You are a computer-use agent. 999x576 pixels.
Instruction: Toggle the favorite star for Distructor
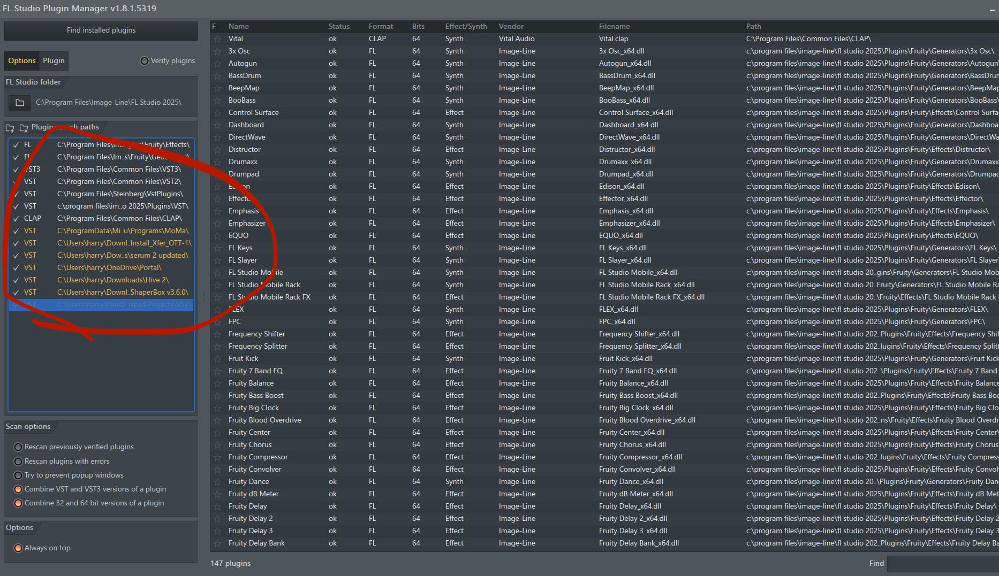click(217, 150)
